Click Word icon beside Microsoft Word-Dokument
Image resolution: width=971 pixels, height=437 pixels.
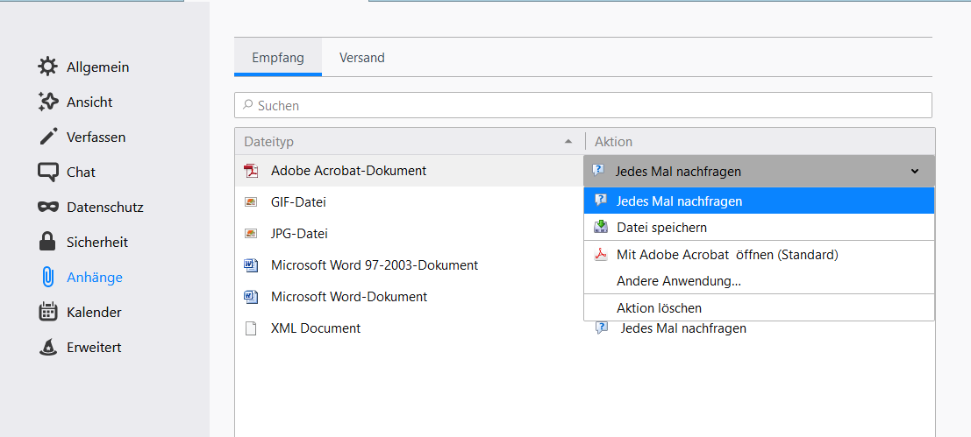[251, 297]
